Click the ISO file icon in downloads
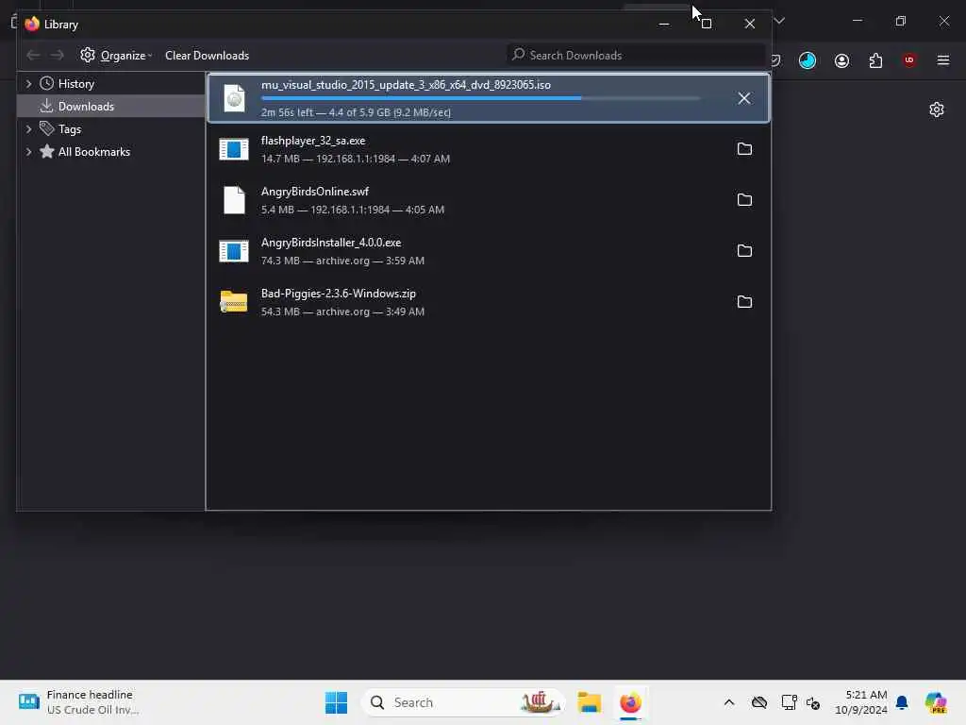966x725 pixels. [x=234, y=98]
